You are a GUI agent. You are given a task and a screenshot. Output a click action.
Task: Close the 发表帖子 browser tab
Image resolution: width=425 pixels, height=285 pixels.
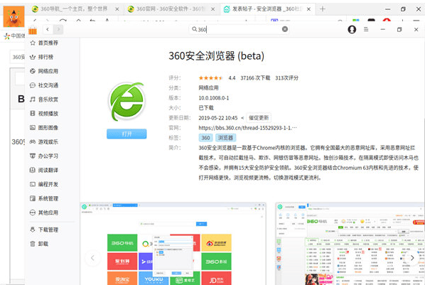click(308, 9)
